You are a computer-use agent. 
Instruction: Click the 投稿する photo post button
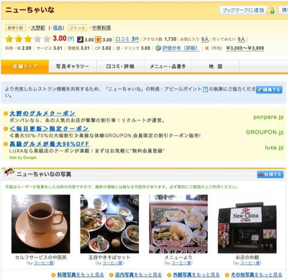click(270, 175)
